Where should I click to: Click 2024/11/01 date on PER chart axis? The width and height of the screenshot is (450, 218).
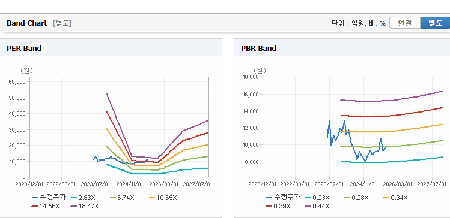coord(130,184)
